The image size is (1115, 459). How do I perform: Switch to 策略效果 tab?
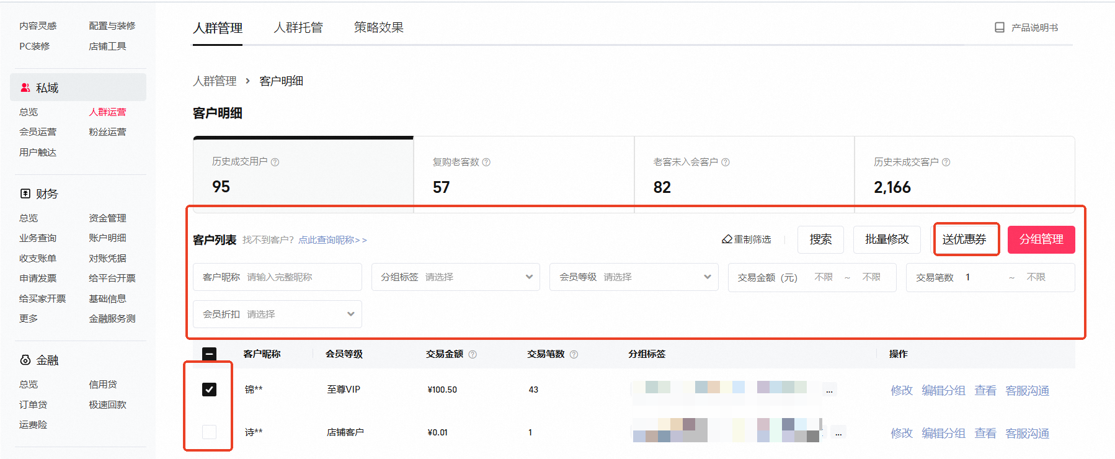point(379,28)
